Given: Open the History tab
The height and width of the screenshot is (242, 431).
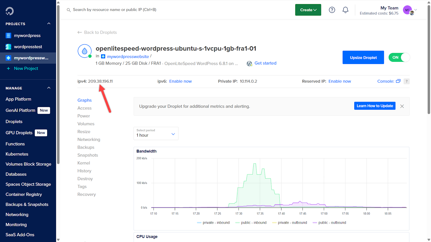Looking at the screenshot, I should coord(84,171).
